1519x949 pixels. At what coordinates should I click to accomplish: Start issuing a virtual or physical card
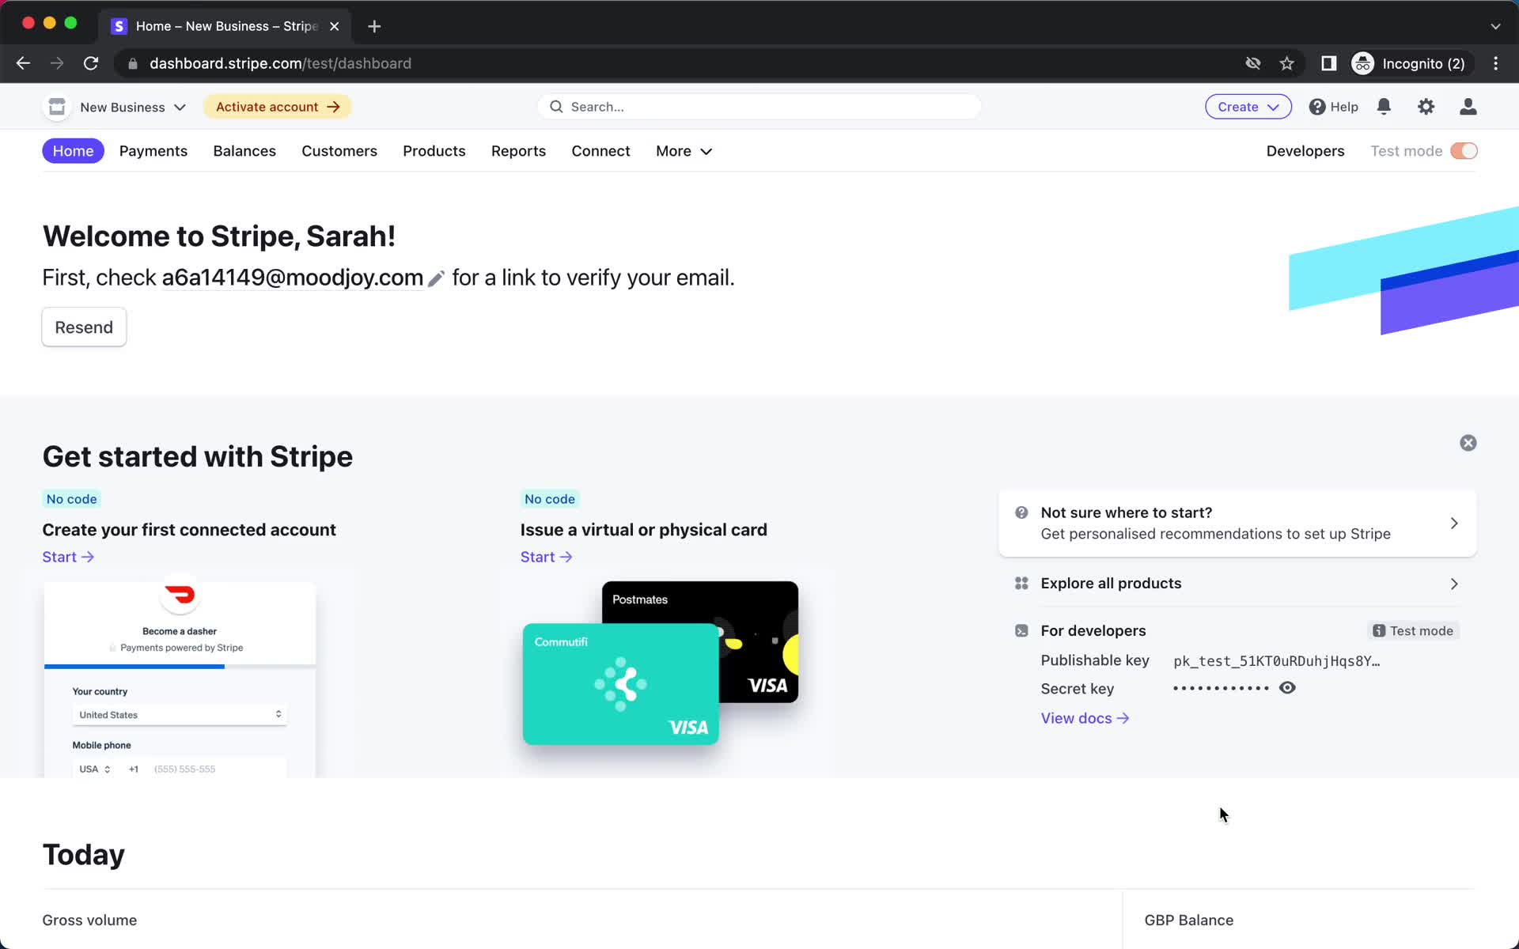[x=546, y=557]
